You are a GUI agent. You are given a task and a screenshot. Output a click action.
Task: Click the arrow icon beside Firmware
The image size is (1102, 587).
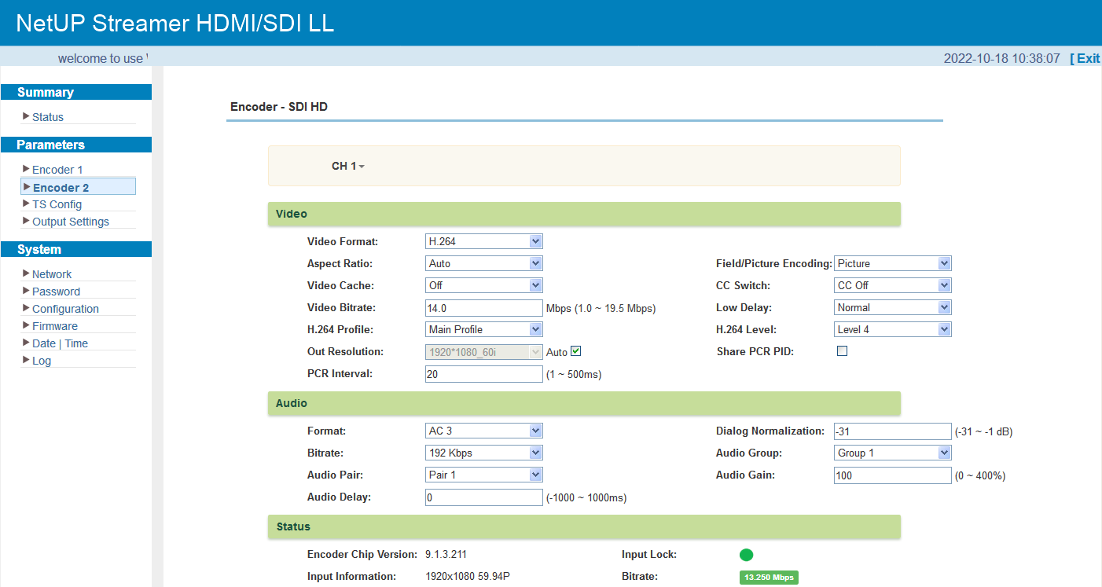point(27,325)
